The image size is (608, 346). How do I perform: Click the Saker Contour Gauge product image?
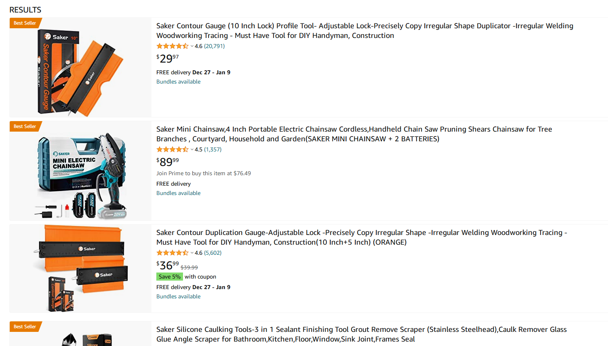tap(80, 67)
